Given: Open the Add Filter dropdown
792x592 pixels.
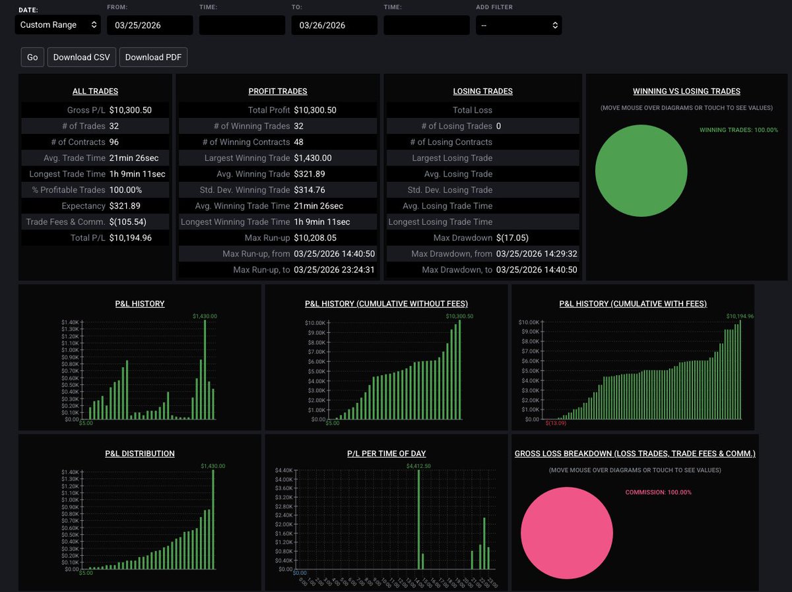Looking at the screenshot, I should pos(519,25).
